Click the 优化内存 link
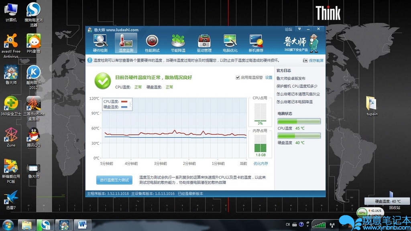 [x=260, y=164]
